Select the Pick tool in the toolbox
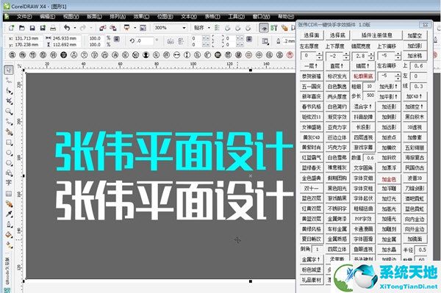Image resolution: width=441 pixels, height=293 pixels. click(x=9, y=70)
